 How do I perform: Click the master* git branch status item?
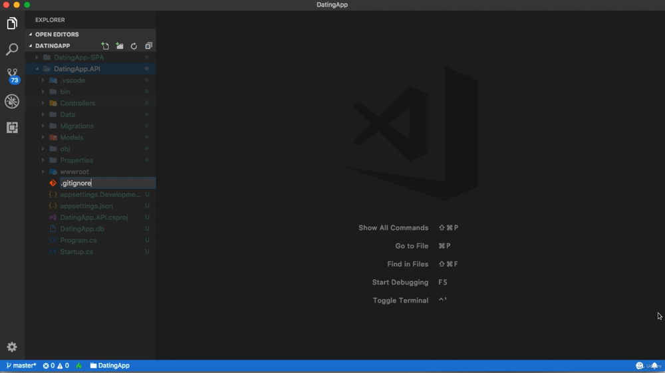[21, 366]
